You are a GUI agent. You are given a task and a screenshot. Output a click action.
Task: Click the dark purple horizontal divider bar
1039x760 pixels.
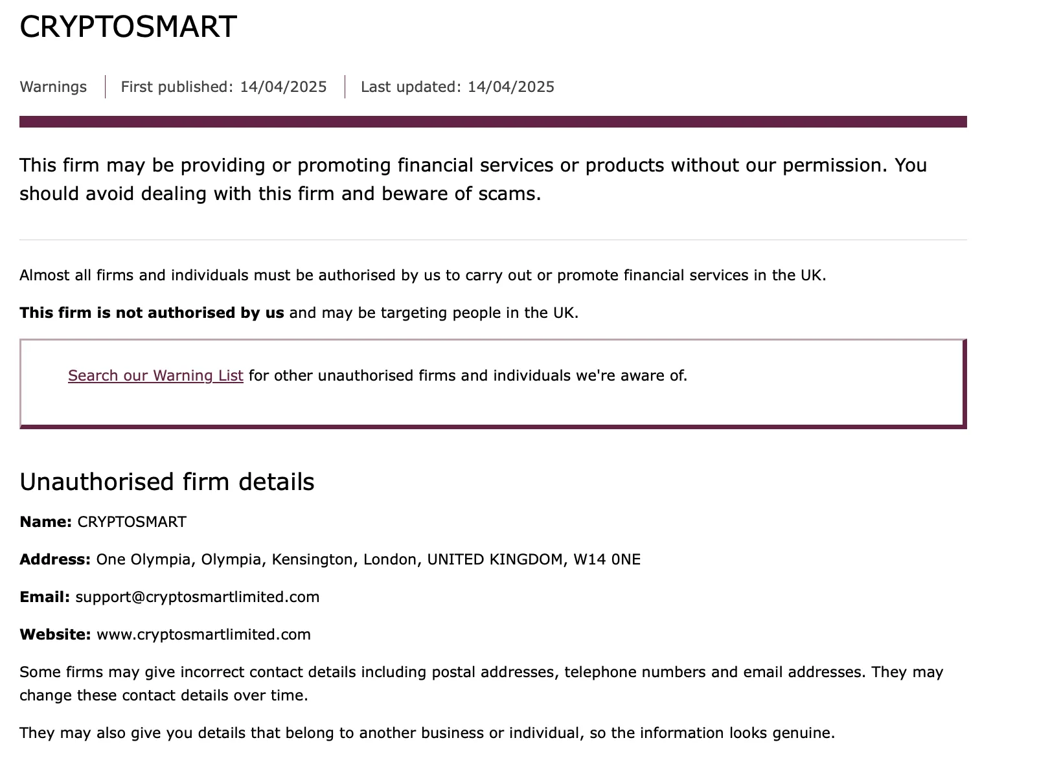pos(493,122)
